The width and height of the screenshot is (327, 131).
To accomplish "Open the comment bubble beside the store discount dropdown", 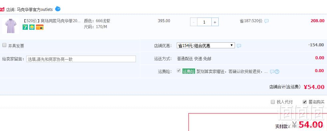I will click(239, 46).
